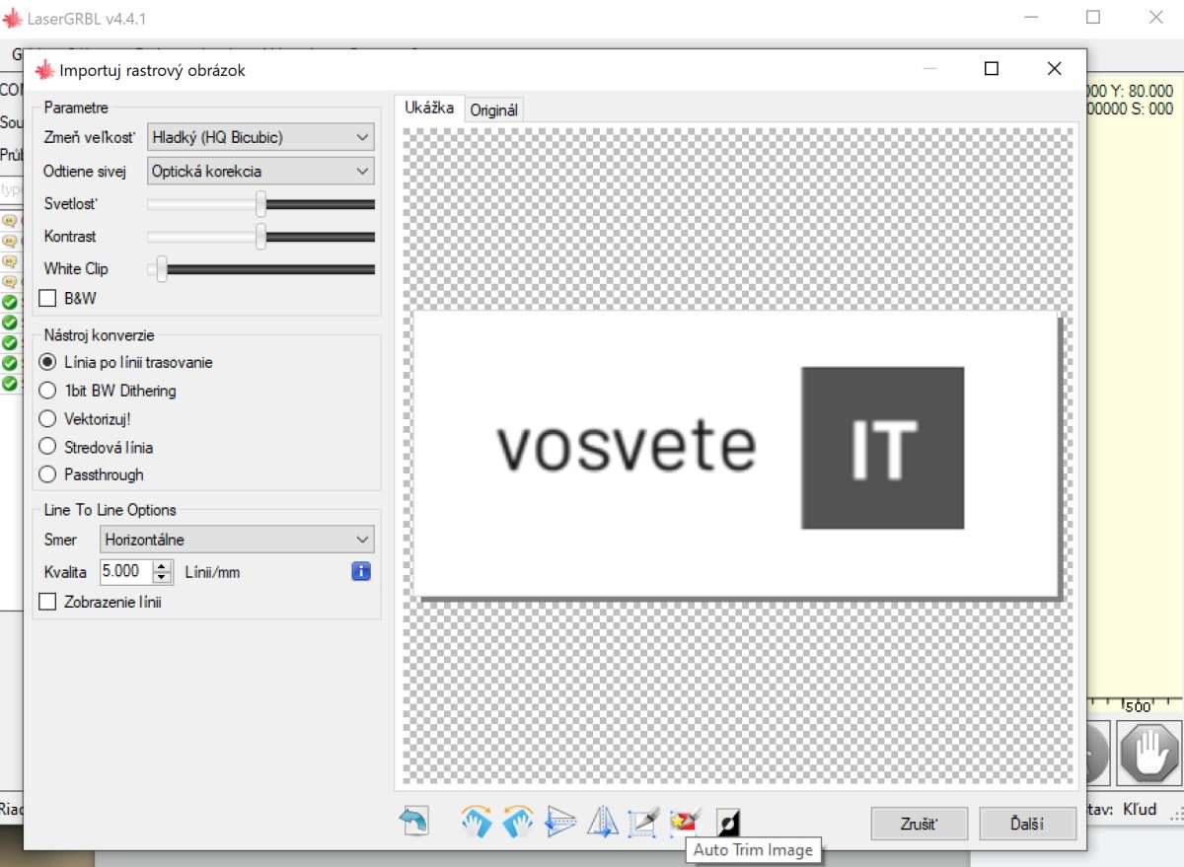Screen dimensions: 1184x867
Task: Click the White Clip slider handle
Action: coord(162,269)
